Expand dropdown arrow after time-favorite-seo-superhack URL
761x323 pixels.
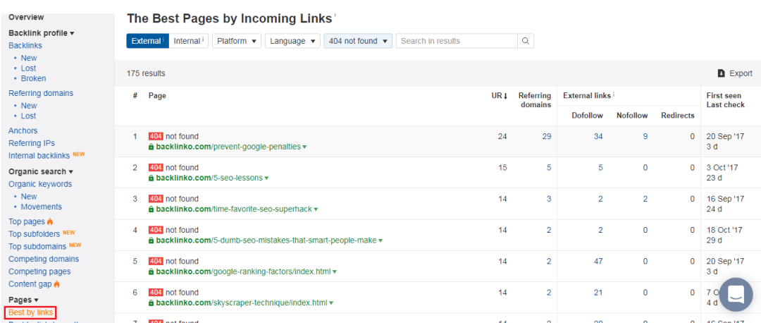pyautogui.click(x=316, y=209)
